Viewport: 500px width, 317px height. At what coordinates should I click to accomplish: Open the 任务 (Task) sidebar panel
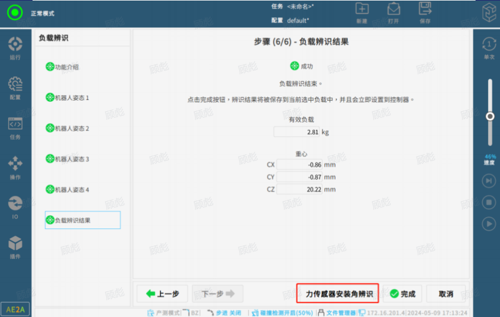tap(15, 128)
